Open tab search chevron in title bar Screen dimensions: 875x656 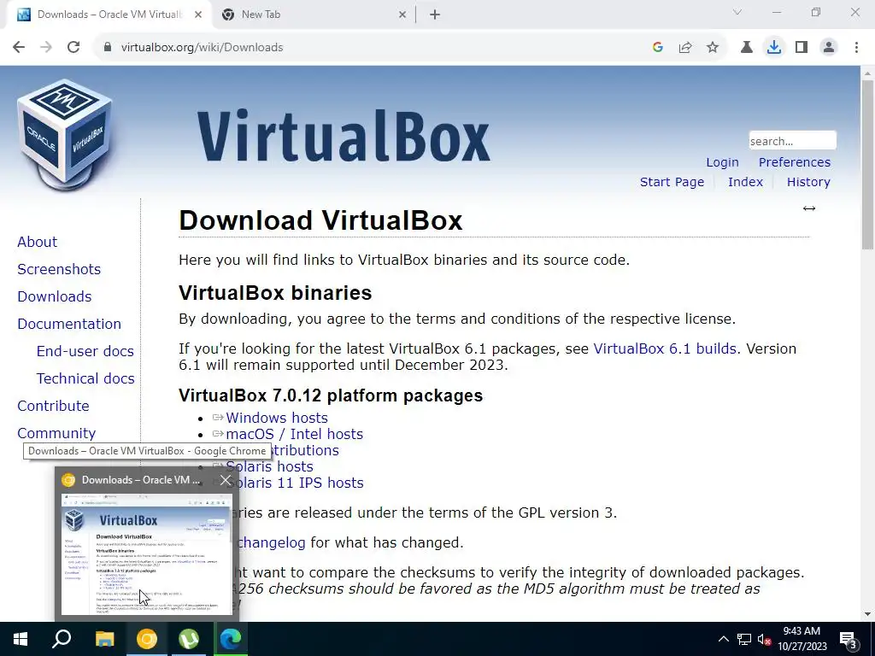pyautogui.click(x=737, y=12)
